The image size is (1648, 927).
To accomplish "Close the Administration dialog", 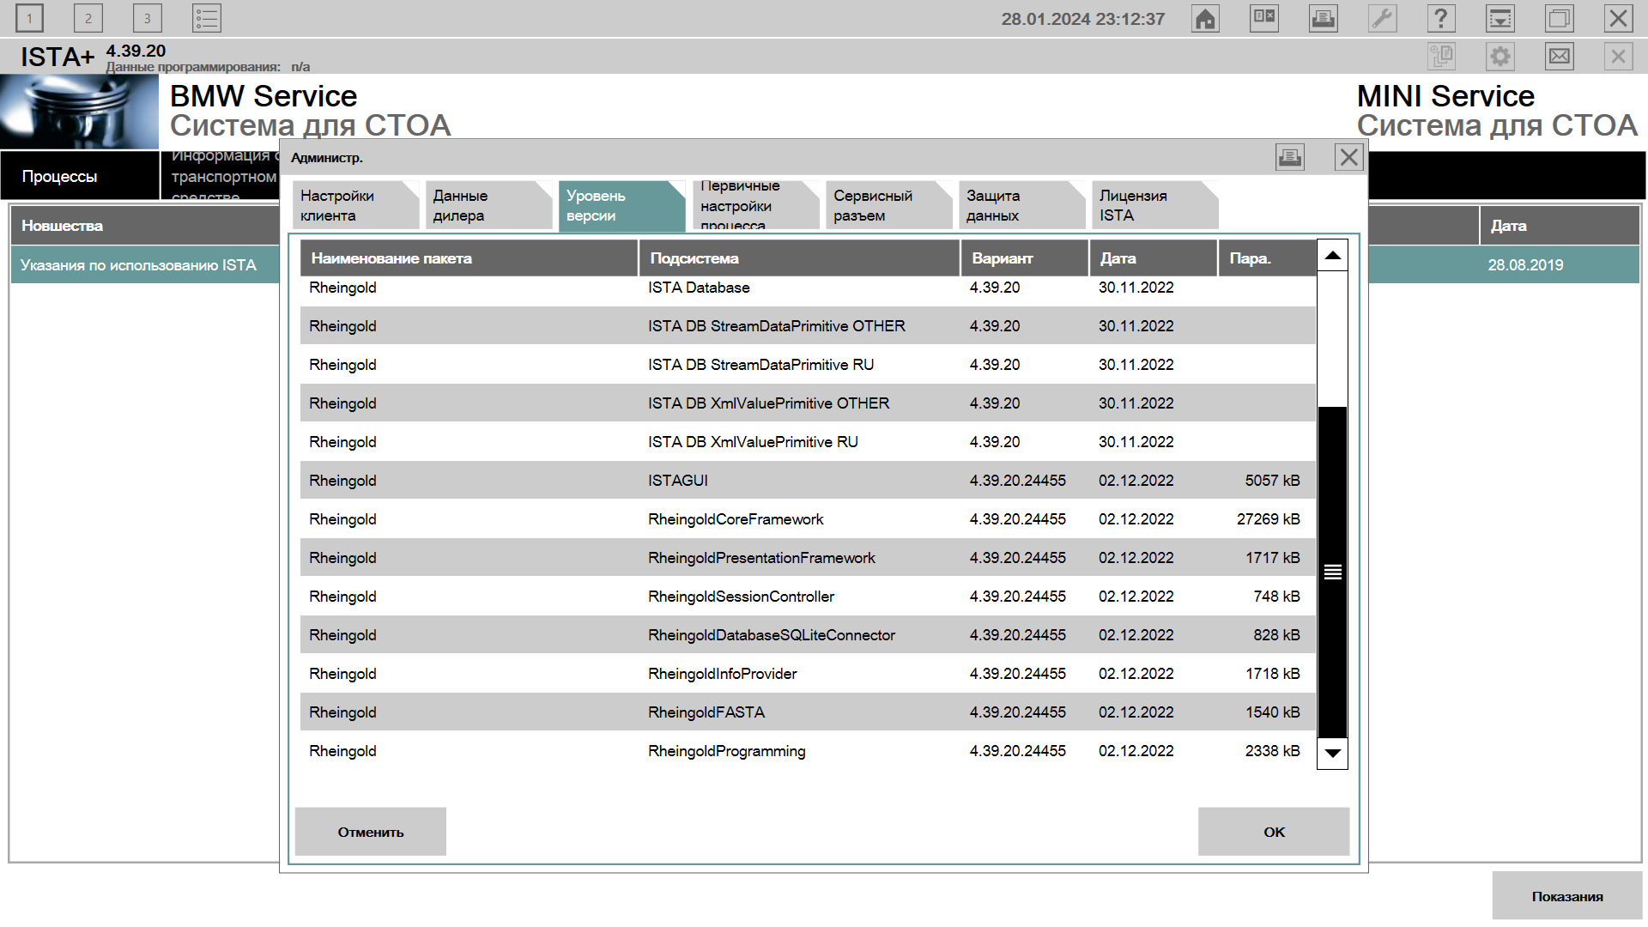I will tap(1349, 157).
